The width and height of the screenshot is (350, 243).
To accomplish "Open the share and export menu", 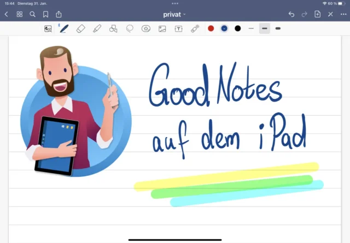I will (59, 14).
